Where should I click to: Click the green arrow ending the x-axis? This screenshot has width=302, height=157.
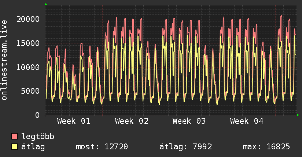[x=298, y=115]
